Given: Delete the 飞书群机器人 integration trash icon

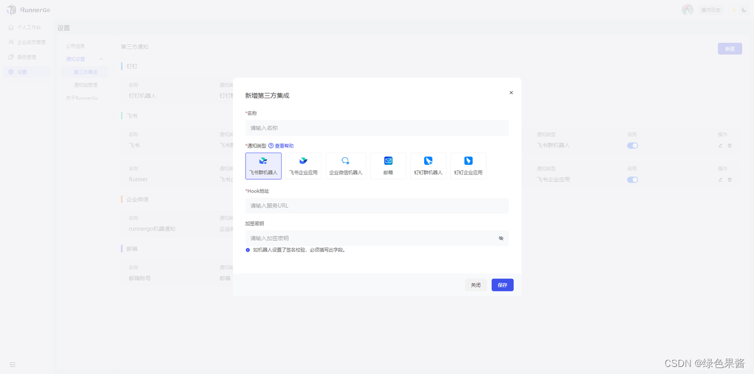Looking at the screenshot, I should tap(729, 145).
